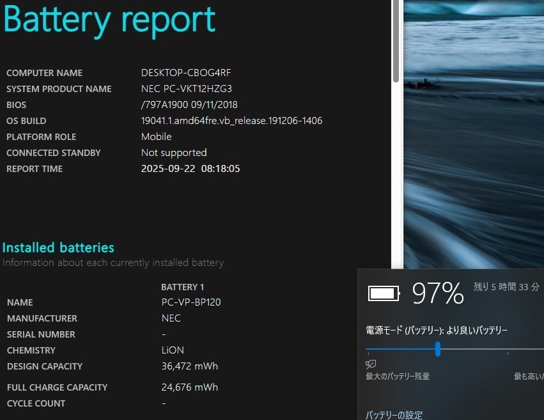544x420 pixels.
Task: Select computer name DESKTOP-CBOG4RF
Action: (186, 72)
